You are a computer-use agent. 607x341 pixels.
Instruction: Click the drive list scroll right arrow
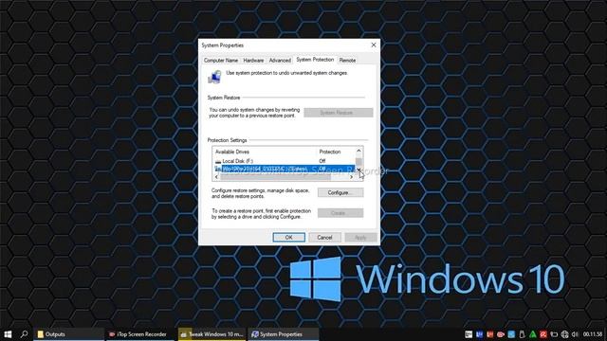coord(352,177)
